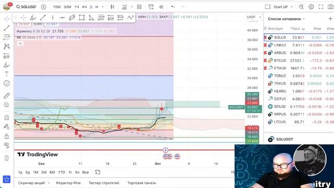This screenshot has height=188, width=334.
Task: Select the brush tool in left sidebar
Action: coord(7,65)
